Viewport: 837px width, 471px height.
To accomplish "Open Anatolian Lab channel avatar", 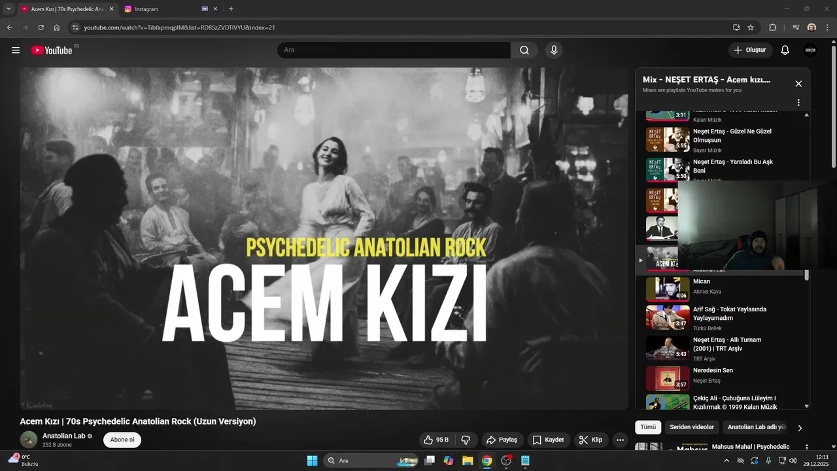I will [x=29, y=440].
